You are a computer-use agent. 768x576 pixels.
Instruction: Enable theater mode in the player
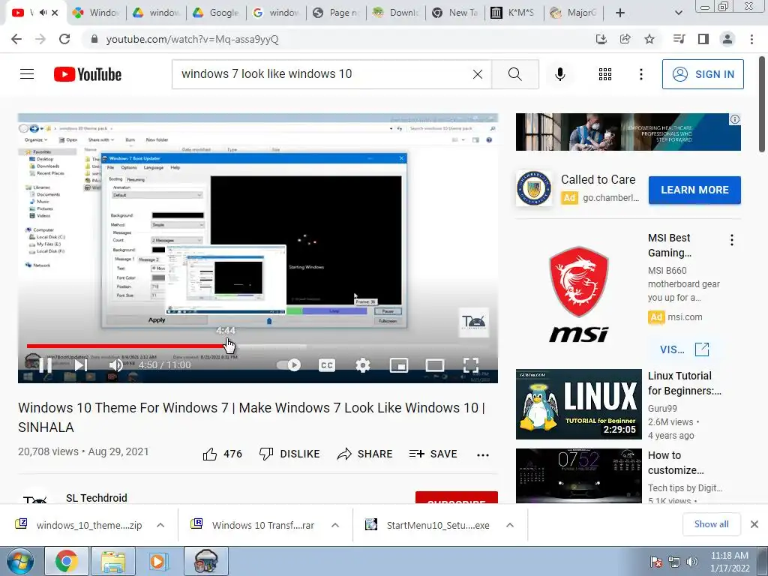pyautogui.click(x=435, y=365)
